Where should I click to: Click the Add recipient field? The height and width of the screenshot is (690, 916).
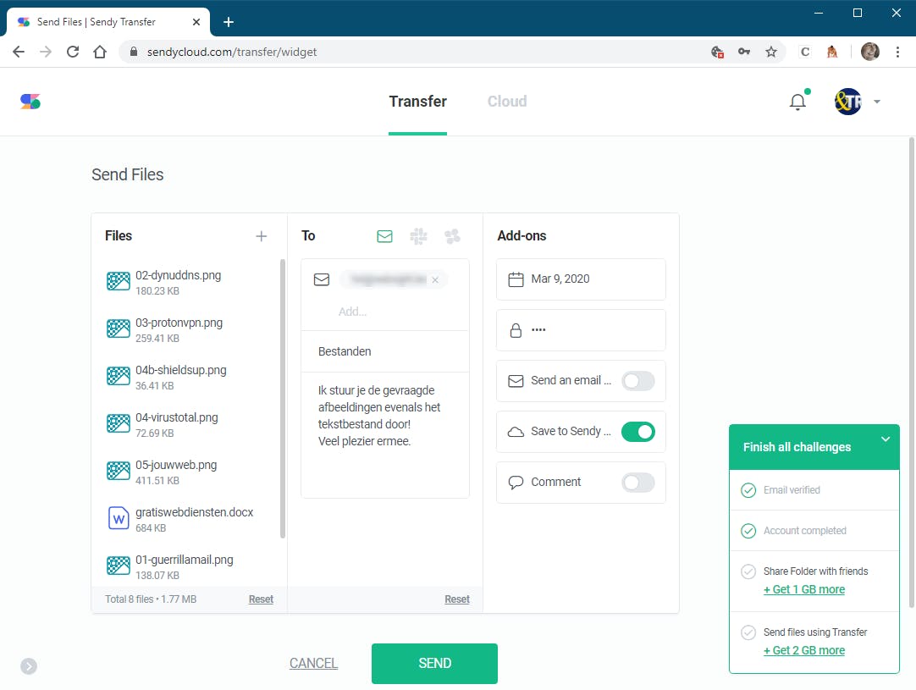(352, 312)
